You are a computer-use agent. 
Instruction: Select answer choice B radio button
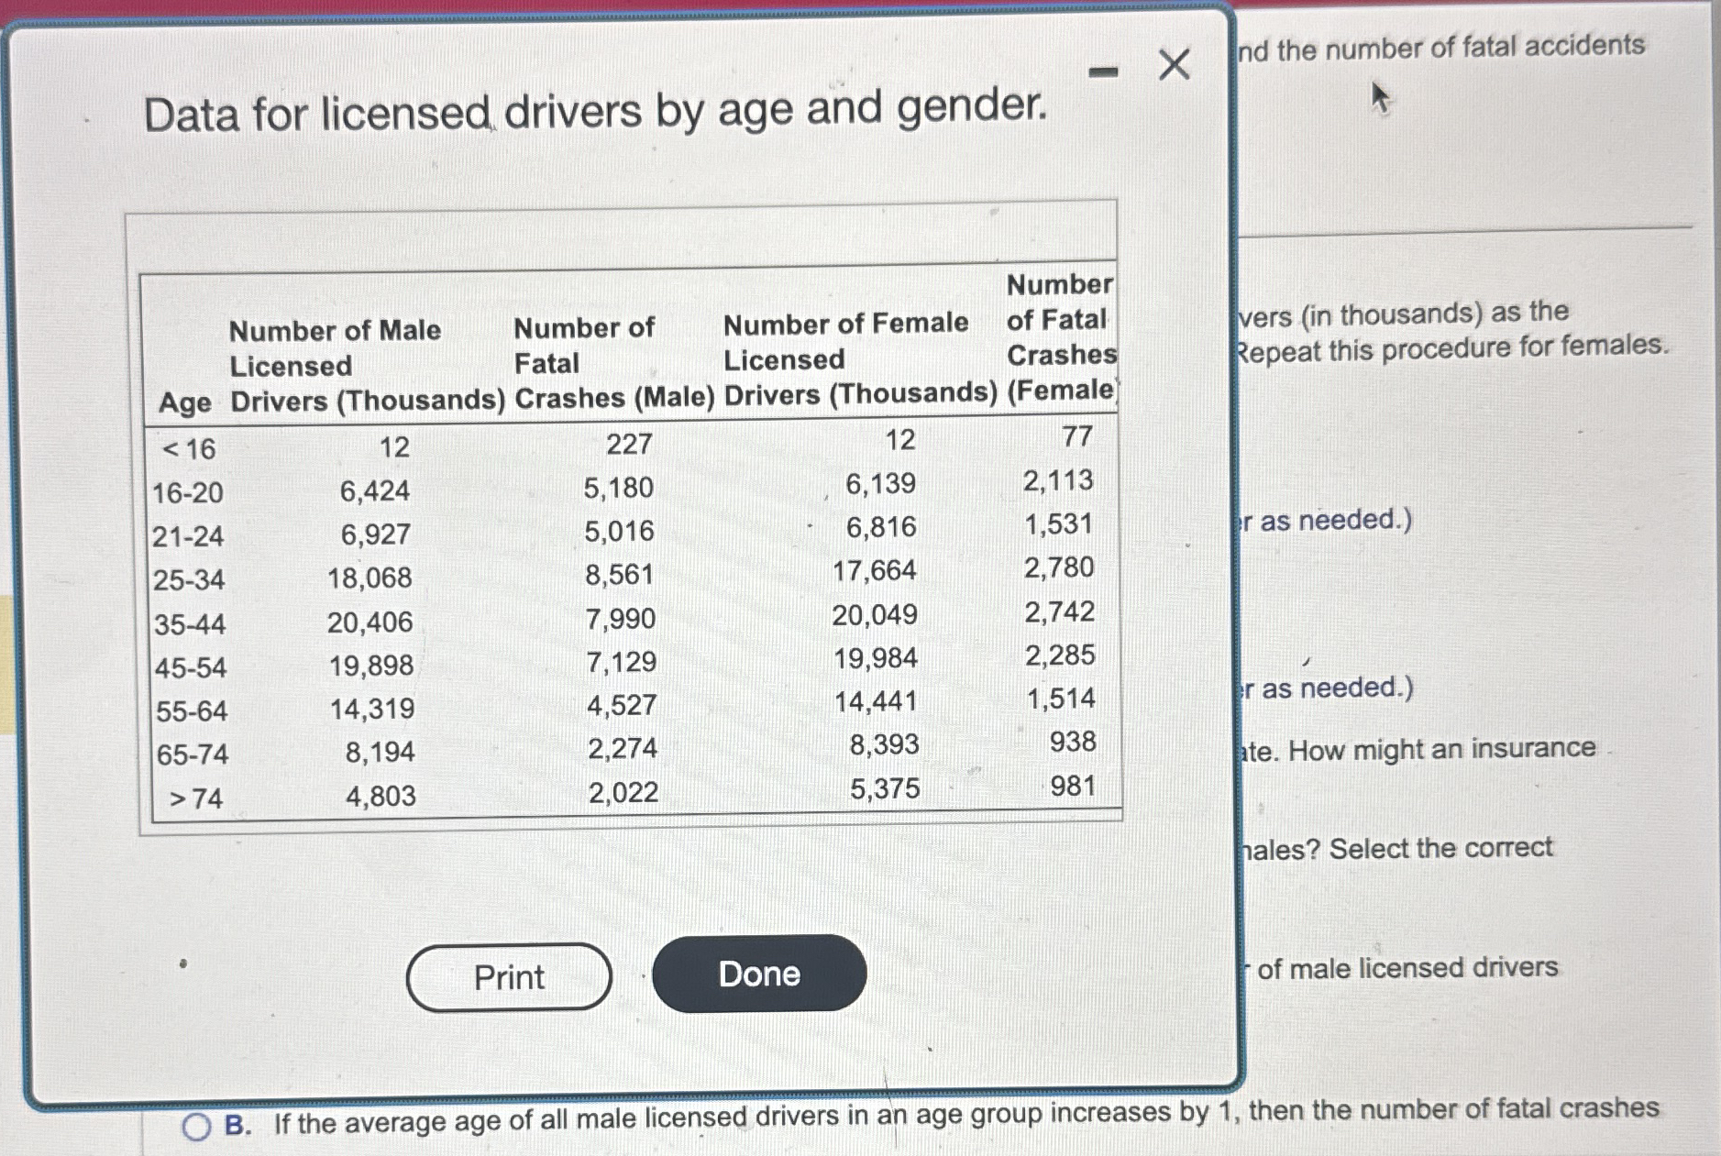[x=196, y=1125]
